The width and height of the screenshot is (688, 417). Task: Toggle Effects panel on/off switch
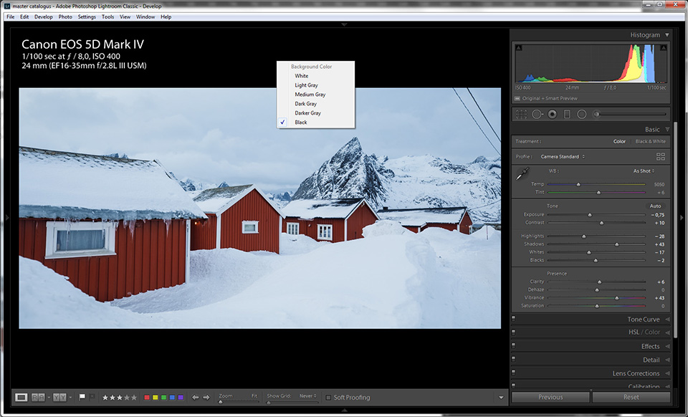(513, 346)
